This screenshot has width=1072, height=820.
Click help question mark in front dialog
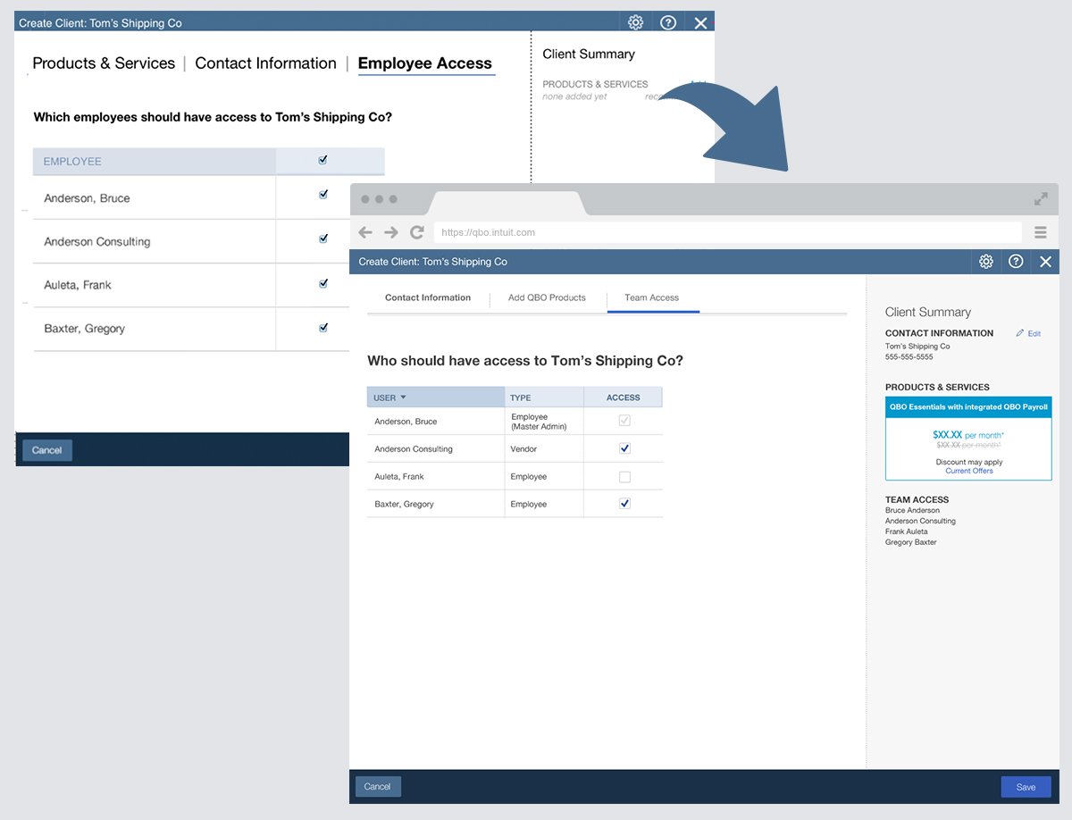tap(1016, 262)
